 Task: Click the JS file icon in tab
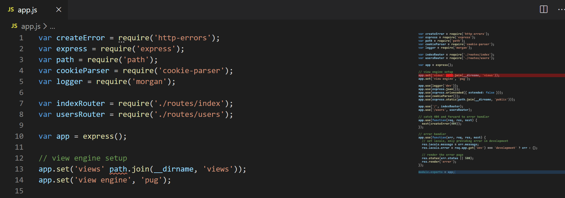click(11, 9)
